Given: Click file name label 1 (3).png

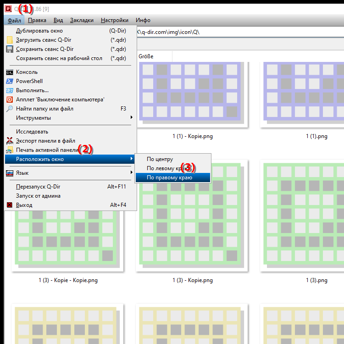Looking at the screenshot, I should (x=316, y=280).
